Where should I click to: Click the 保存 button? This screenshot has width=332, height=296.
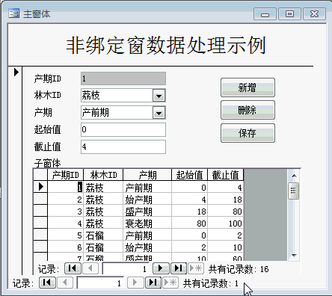[x=248, y=133]
